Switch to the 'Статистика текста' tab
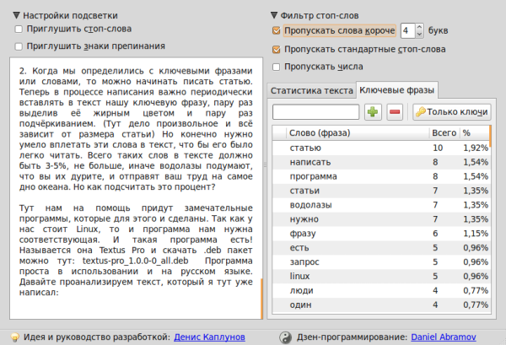Image resolution: width=506 pixels, height=345 pixels. point(312,91)
